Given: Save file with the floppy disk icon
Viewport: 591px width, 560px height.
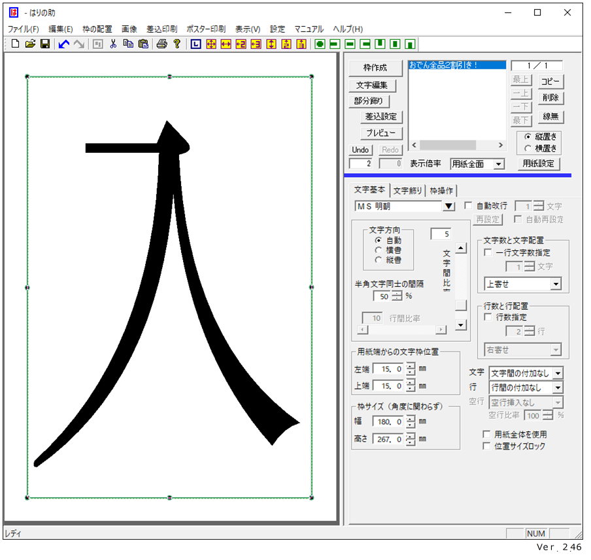Looking at the screenshot, I should point(45,44).
